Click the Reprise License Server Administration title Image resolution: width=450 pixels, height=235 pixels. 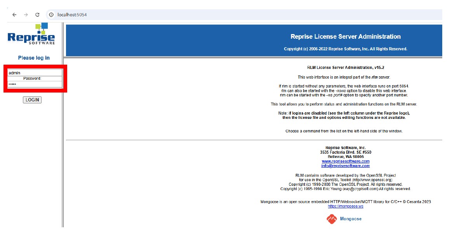[346, 37]
